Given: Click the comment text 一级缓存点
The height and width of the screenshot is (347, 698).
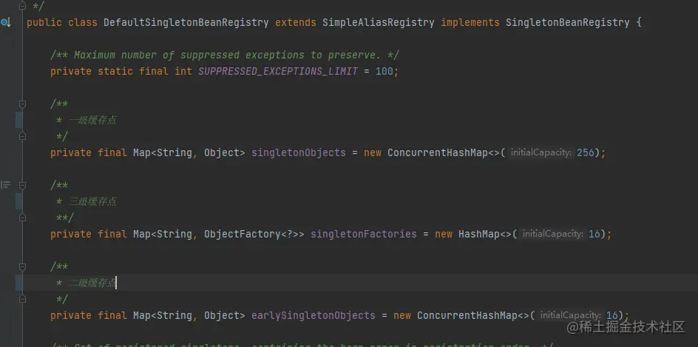Looking at the screenshot, I should pyautogui.click(x=92, y=120).
